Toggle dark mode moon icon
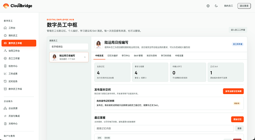The width and height of the screenshot is (255, 140). pos(216,6)
